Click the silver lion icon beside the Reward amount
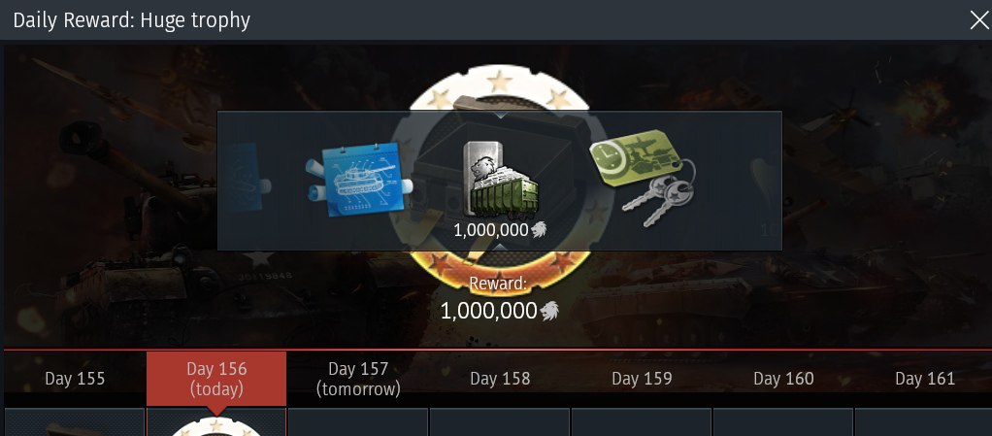The width and height of the screenshot is (992, 436). click(x=549, y=310)
